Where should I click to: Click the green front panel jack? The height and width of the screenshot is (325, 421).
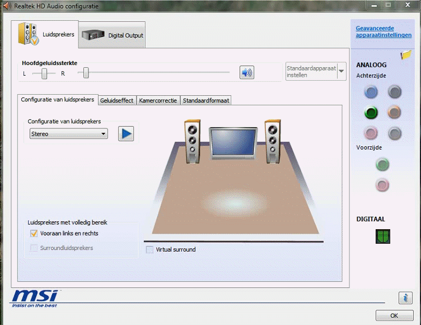click(x=382, y=165)
